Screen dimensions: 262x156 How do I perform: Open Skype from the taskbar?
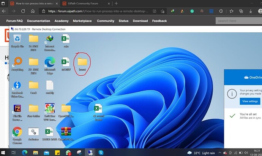101,153
